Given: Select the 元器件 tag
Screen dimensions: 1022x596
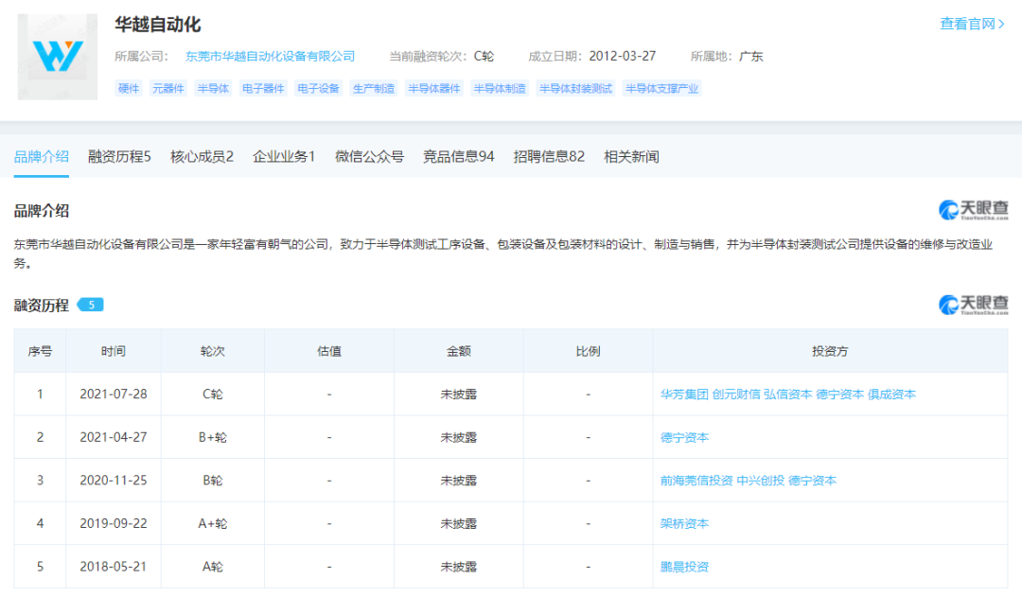Looking at the screenshot, I should pyautogui.click(x=168, y=89).
